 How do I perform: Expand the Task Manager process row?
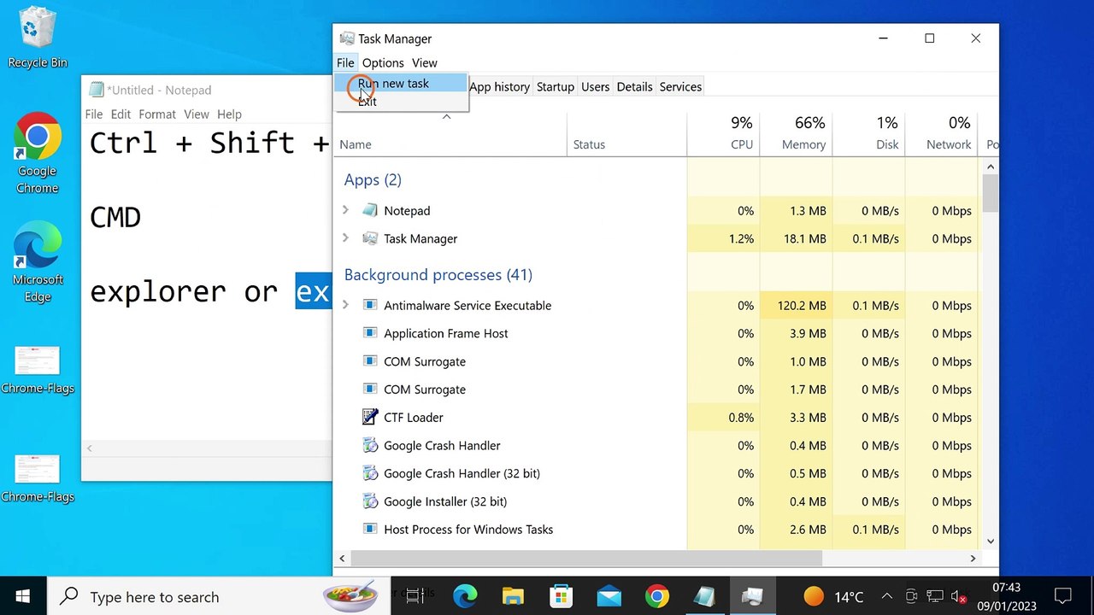click(x=345, y=238)
